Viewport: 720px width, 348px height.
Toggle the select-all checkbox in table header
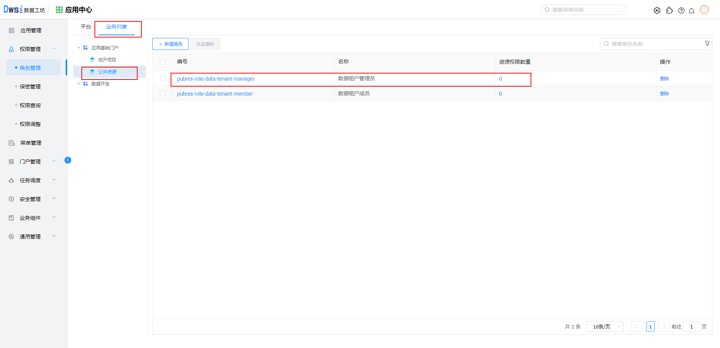(163, 62)
